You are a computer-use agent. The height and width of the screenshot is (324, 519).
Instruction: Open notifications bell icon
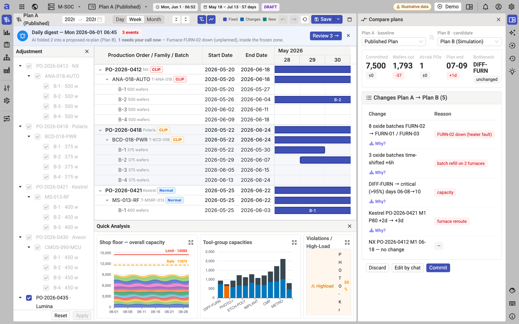coord(486,7)
